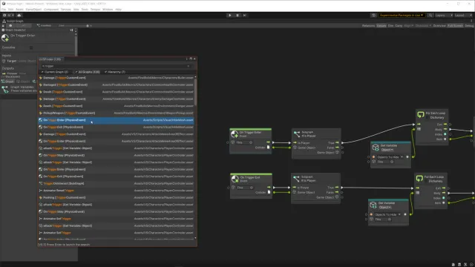Open the account dropdown at the top left
This screenshot has width=475, height=267.
8,15
